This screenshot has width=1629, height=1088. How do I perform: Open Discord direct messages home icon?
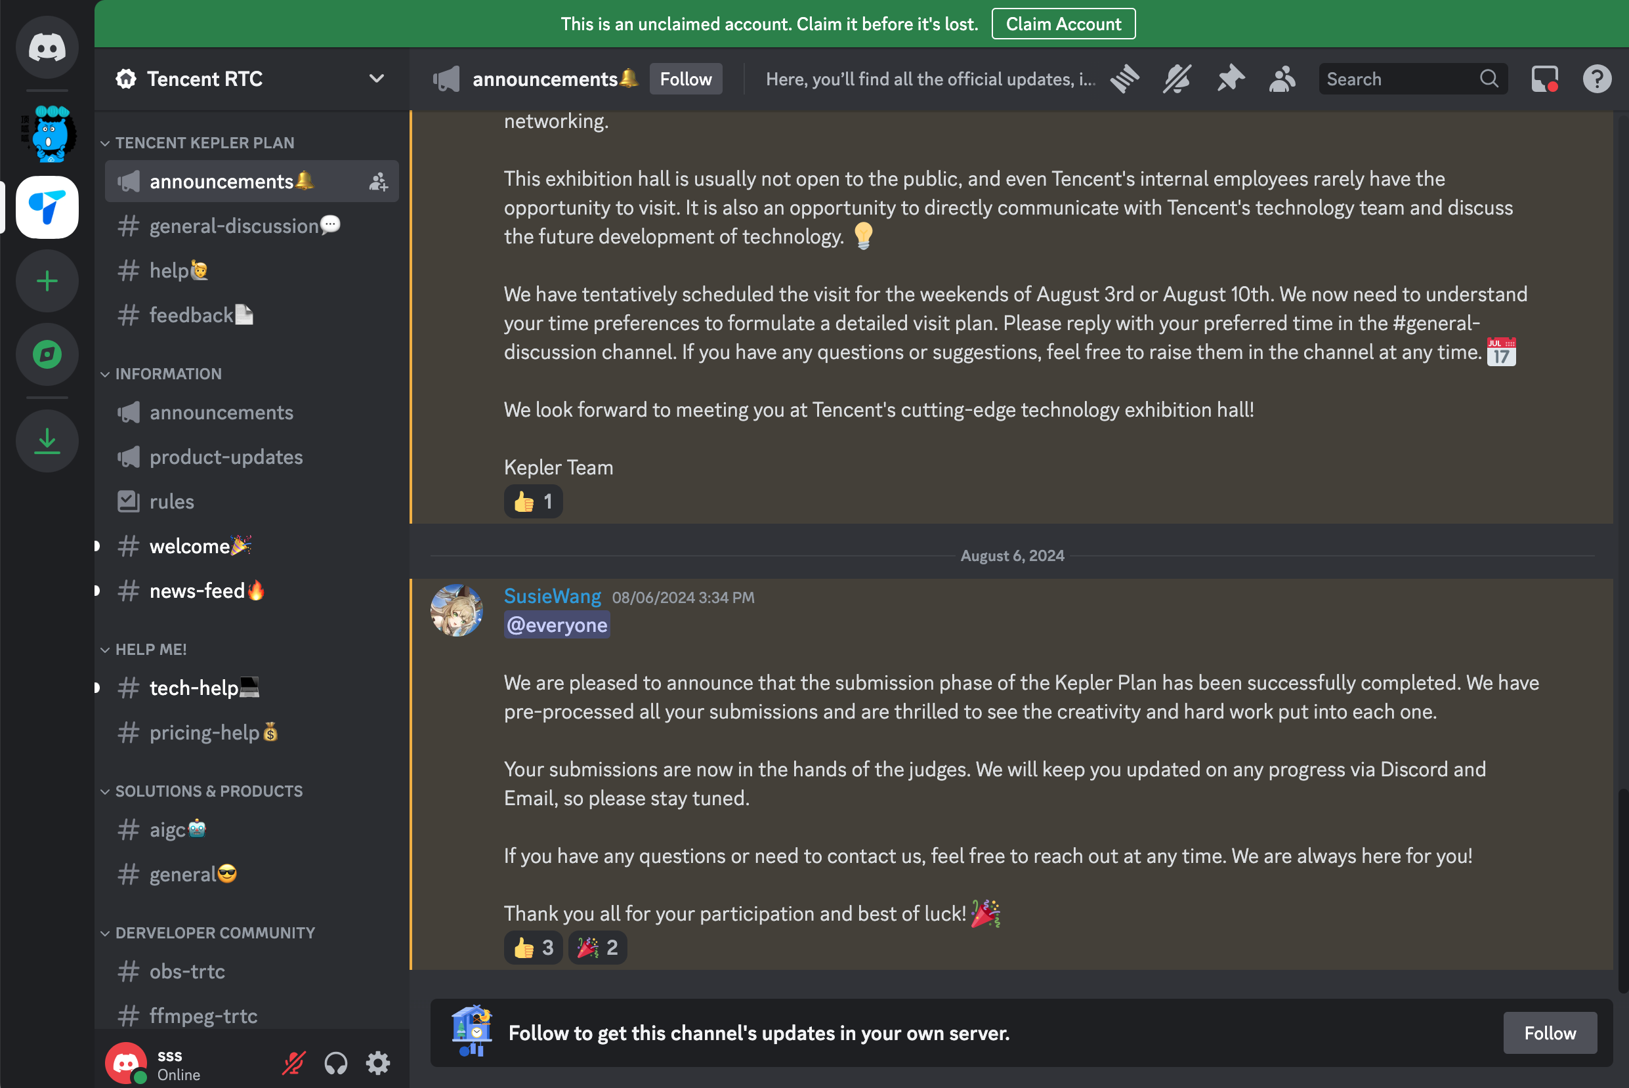47,47
